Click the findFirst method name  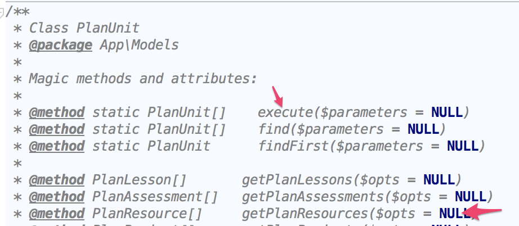[289, 146]
